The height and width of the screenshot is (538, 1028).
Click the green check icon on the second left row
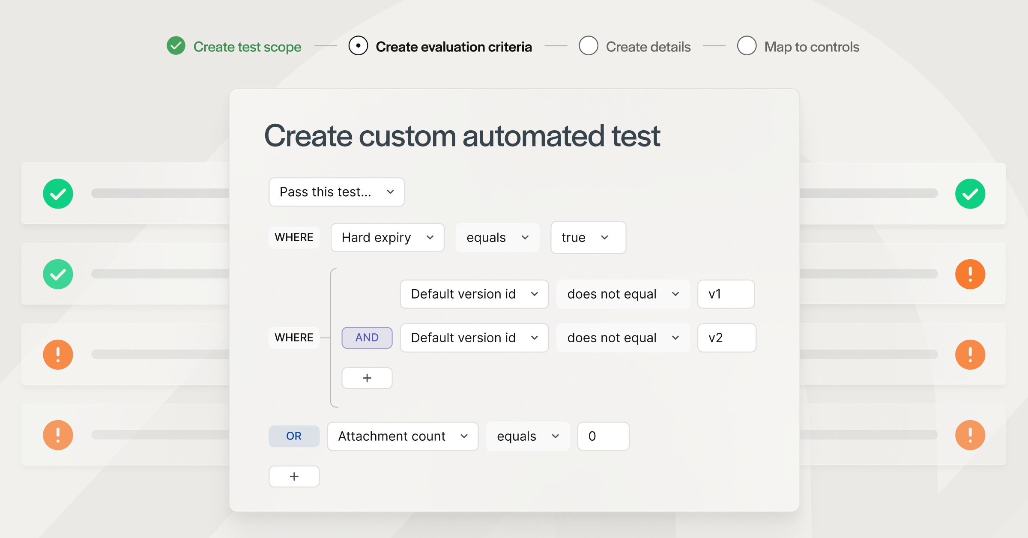[x=58, y=274]
